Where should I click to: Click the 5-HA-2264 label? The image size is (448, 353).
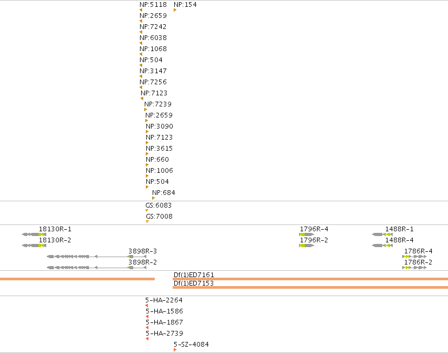pyautogui.click(x=164, y=300)
